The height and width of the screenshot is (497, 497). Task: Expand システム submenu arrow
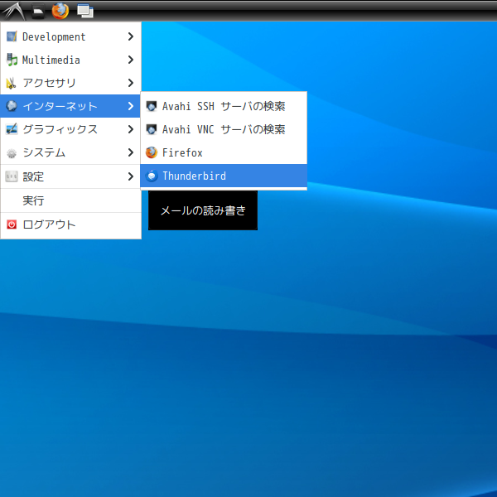[x=131, y=152]
